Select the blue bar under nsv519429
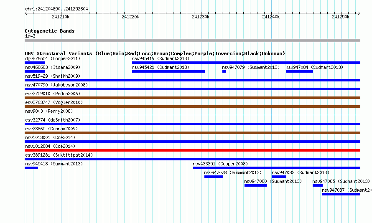This screenshot has width=372, height=223. click(192, 80)
